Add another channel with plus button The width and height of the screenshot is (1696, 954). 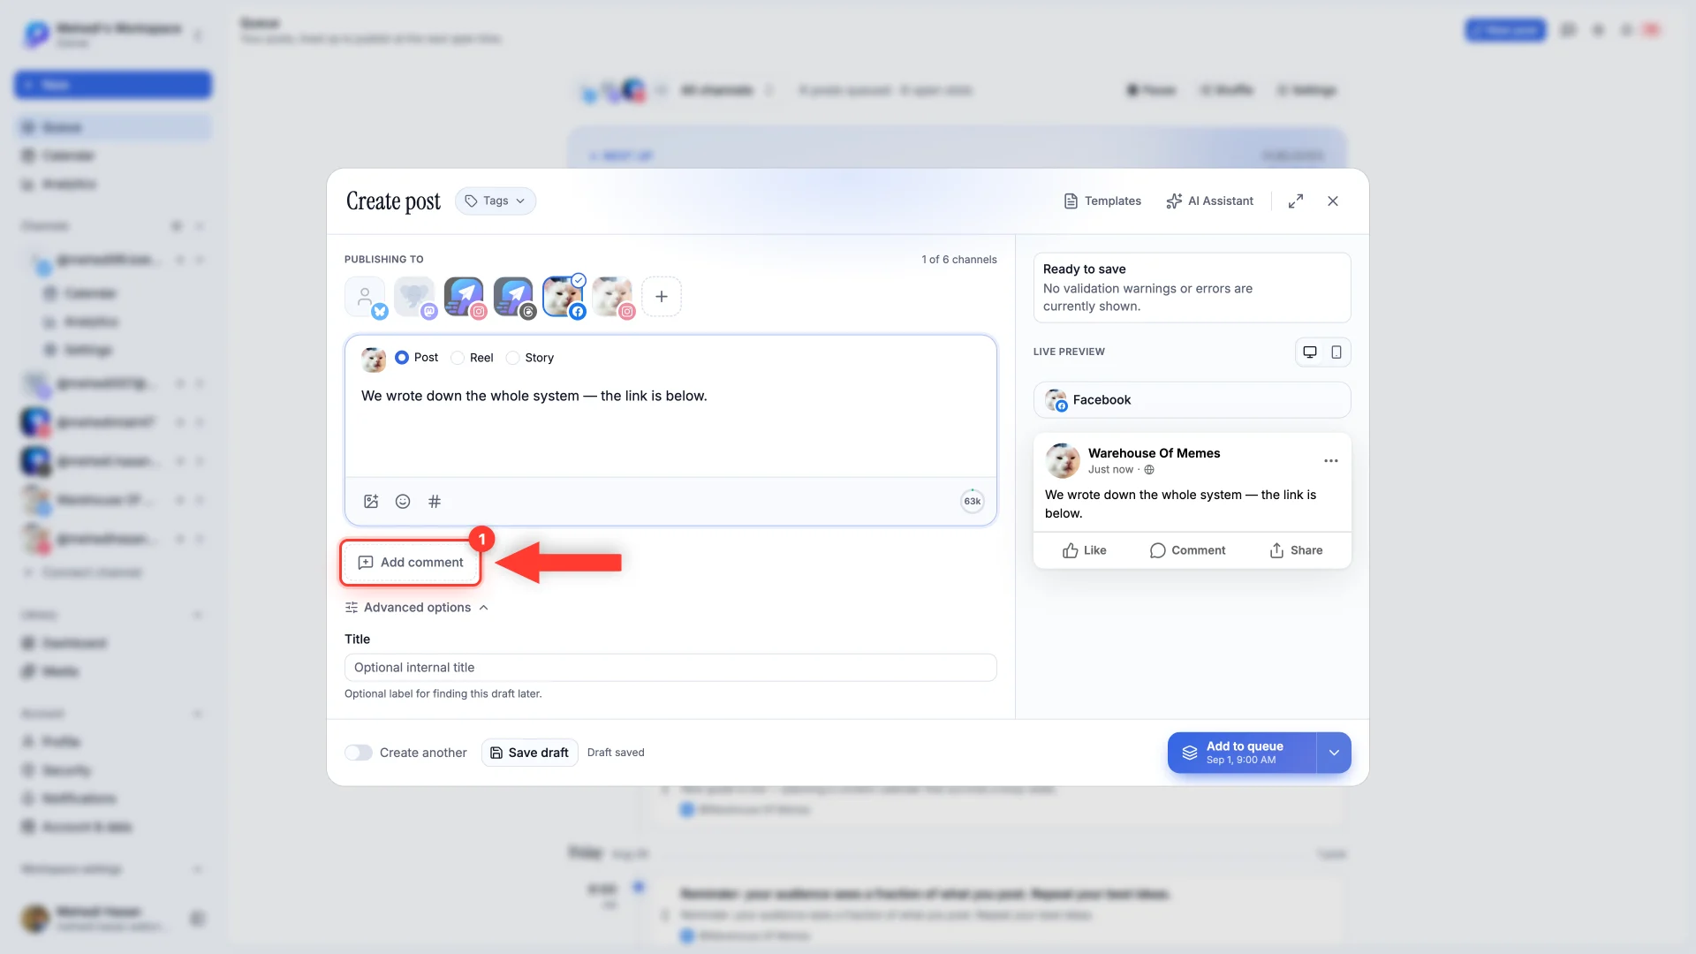[662, 297]
